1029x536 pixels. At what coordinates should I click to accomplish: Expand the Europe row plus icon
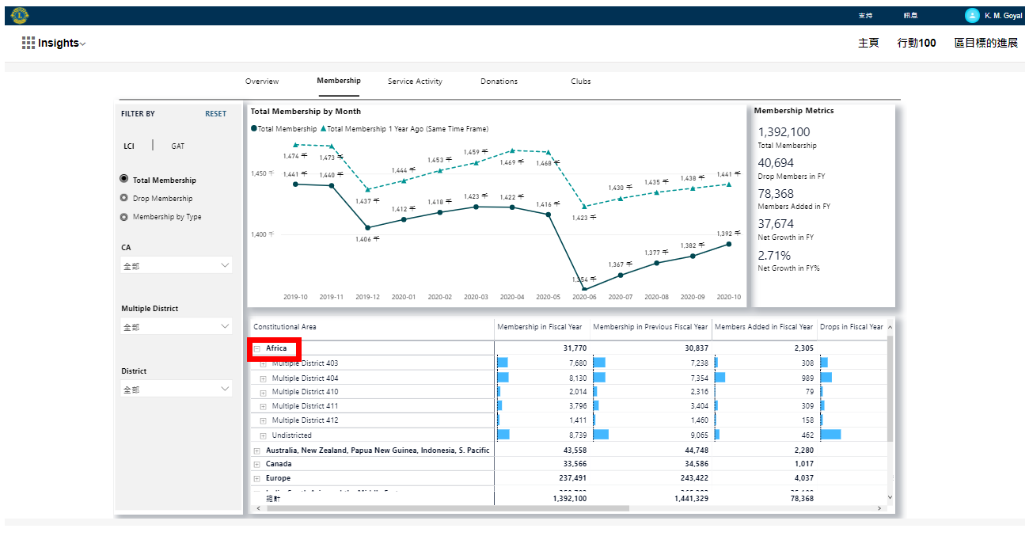[x=257, y=478]
